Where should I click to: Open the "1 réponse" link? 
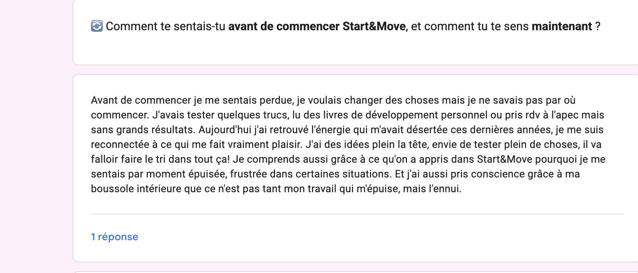click(115, 237)
